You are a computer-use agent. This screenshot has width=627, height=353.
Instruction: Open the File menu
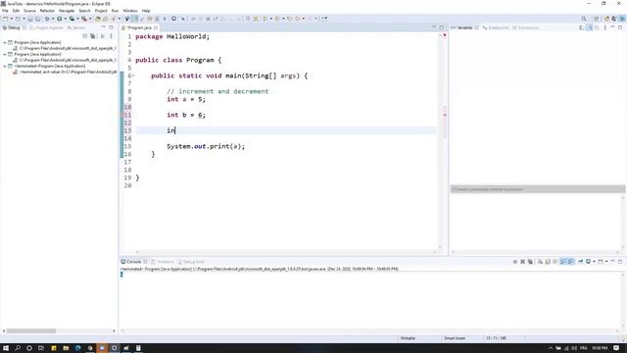(5, 11)
